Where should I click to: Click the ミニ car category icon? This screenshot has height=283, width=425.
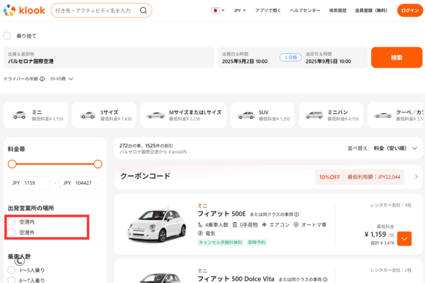pos(20,115)
